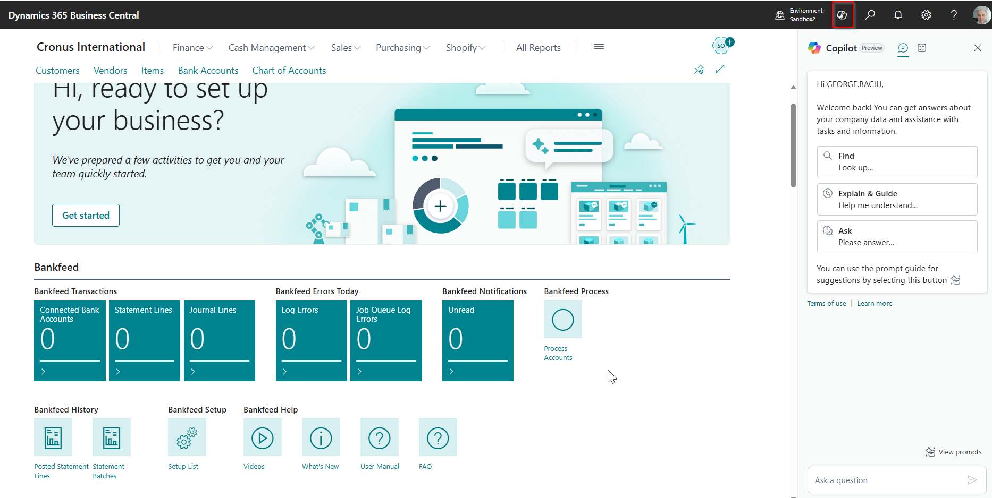Open the search magnifier in top bar
Image resolution: width=992 pixels, height=498 pixels.
point(870,15)
